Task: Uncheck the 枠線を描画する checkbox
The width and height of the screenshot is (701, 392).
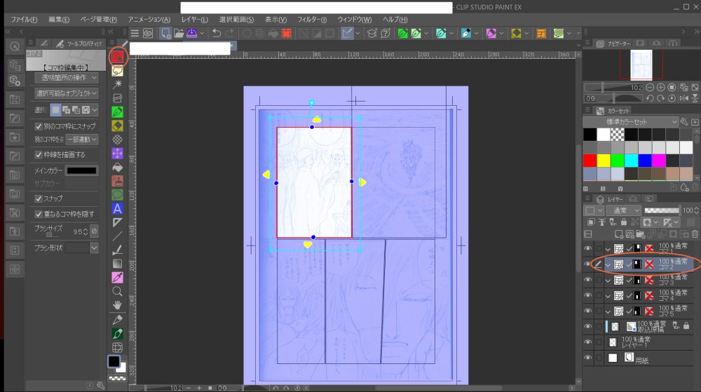Action: (39, 155)
